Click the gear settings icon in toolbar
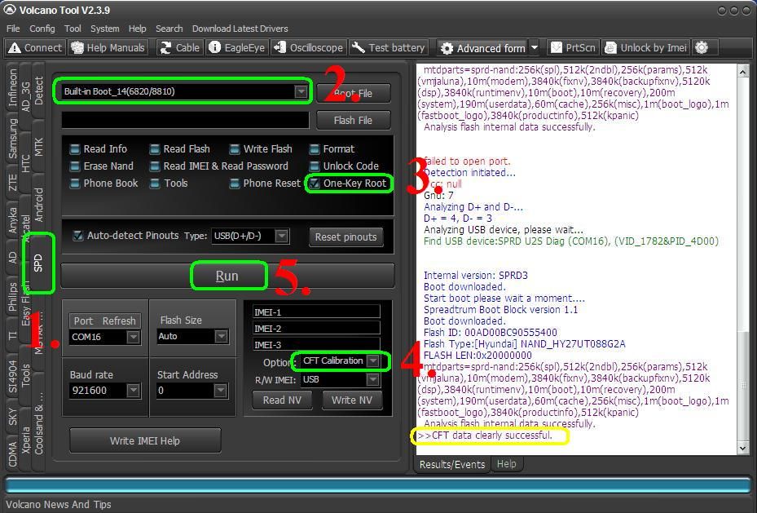This screenshot has width=757, height=513. pyautogui.click(x=702, y=48)
